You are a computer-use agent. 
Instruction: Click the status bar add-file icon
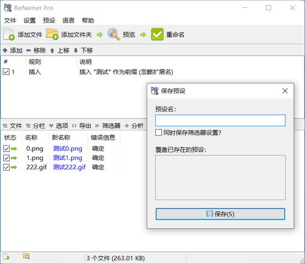[x=7, y=257]
